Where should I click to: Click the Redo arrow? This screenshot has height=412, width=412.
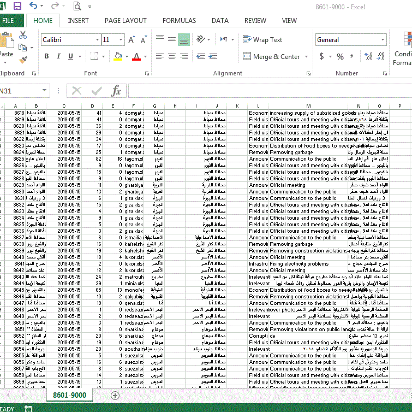point(55,6)
